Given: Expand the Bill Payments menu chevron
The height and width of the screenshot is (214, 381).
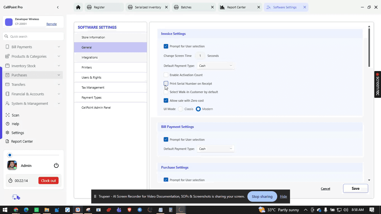Looking at the screenshot, I should (59, 47).
